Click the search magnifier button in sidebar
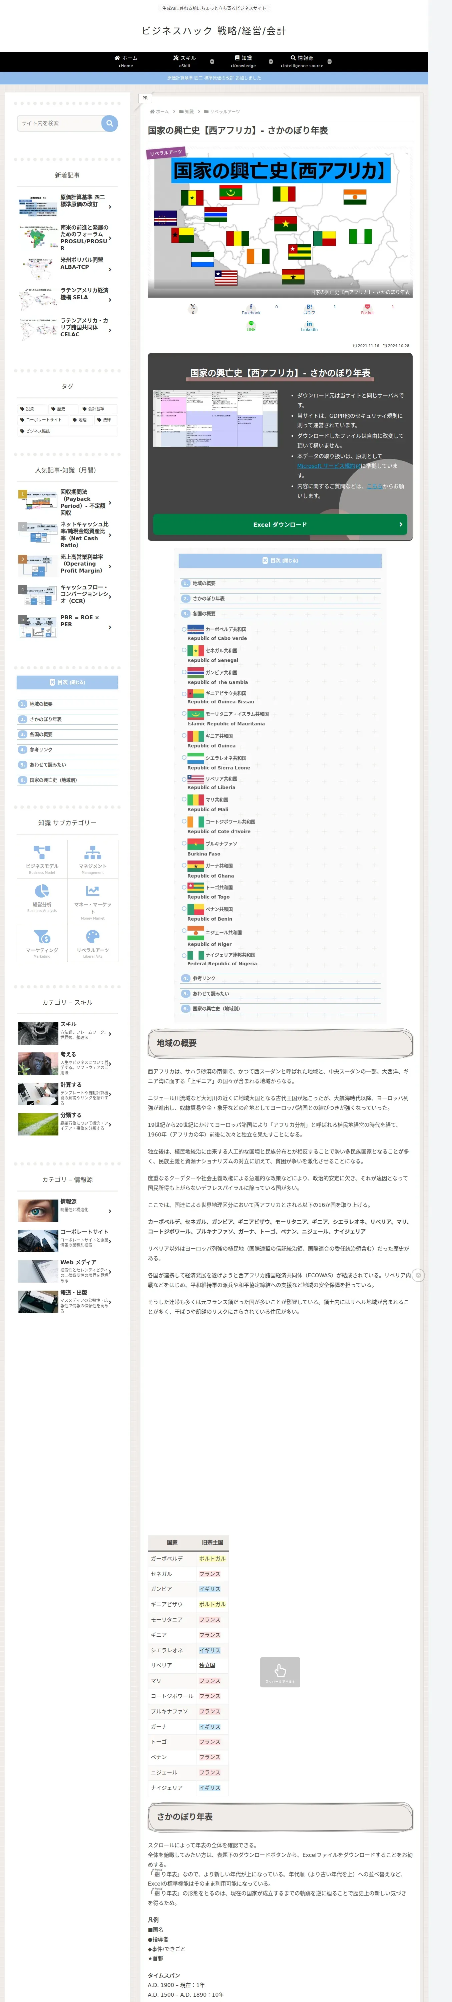The image size is (452, 2002). pos(109,123)
